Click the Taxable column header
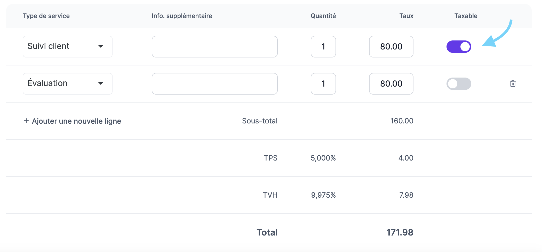 466,16
